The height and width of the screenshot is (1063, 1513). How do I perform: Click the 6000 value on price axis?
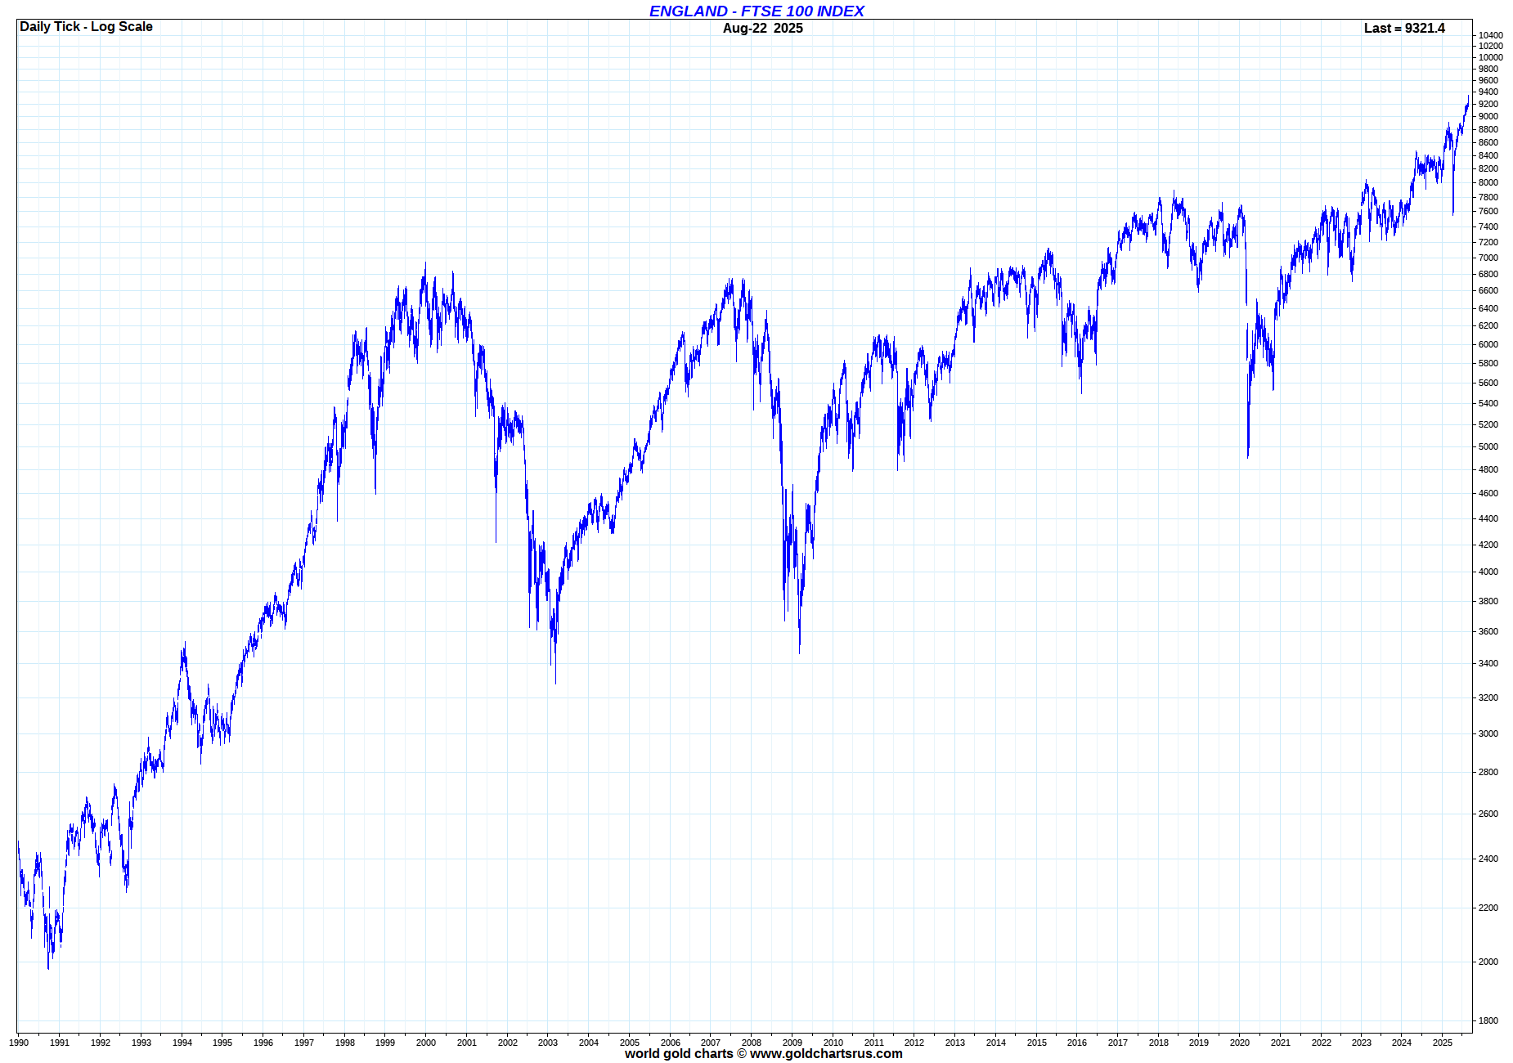pyautogui.click(x=1488, y=345)
